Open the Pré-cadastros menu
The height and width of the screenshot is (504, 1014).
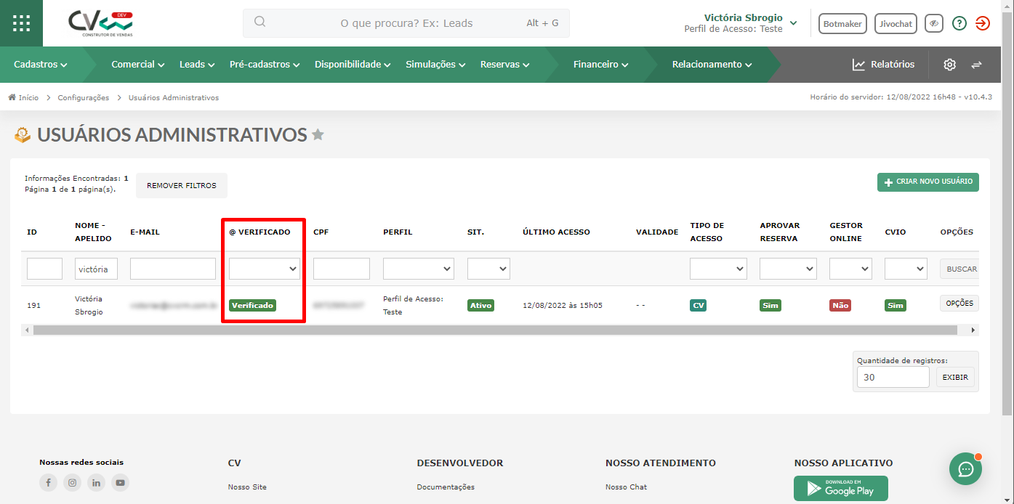(x=265, y=65)
